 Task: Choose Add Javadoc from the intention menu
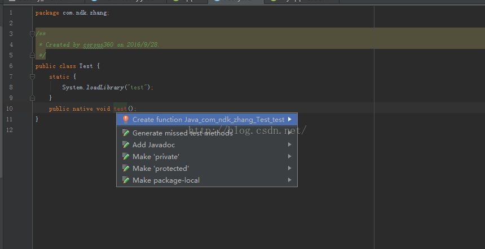coord(153,145)
